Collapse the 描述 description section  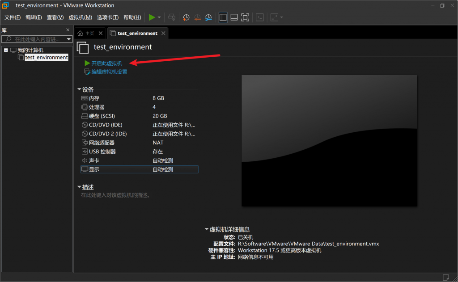(x=79, y=187)
